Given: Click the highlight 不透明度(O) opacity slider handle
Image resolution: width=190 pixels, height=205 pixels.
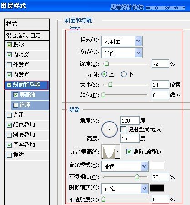Looking at the screenshot, I should [x=137, y=177].
